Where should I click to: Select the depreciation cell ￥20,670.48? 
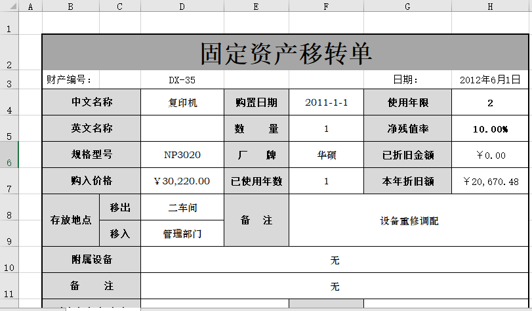click(x=490, y=181)
